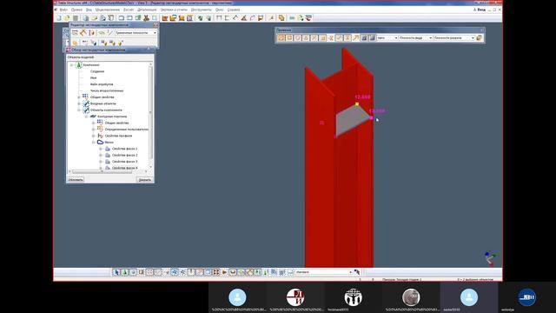Click the filter icon right of standard dropdown
This screenshot has width=556, height=313.
357,272
